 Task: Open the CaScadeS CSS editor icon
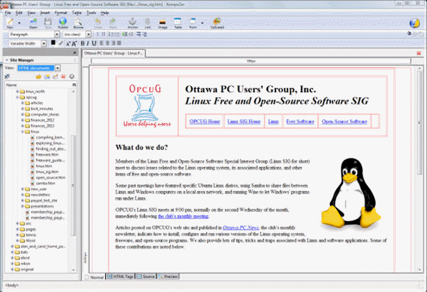click(x=217, y=22)
